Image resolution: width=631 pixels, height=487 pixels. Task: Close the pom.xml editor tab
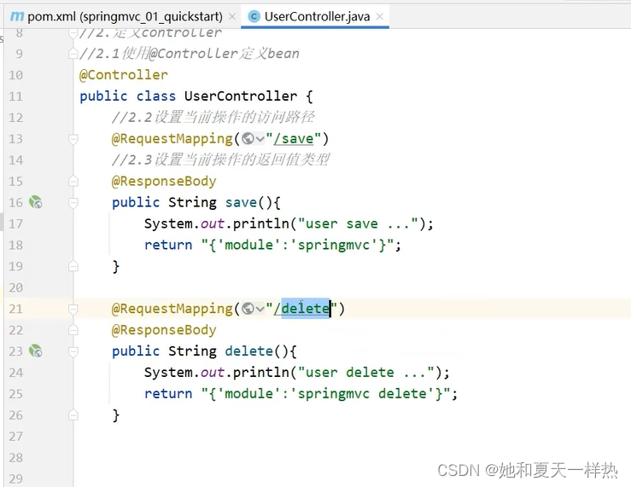point(232,16)
